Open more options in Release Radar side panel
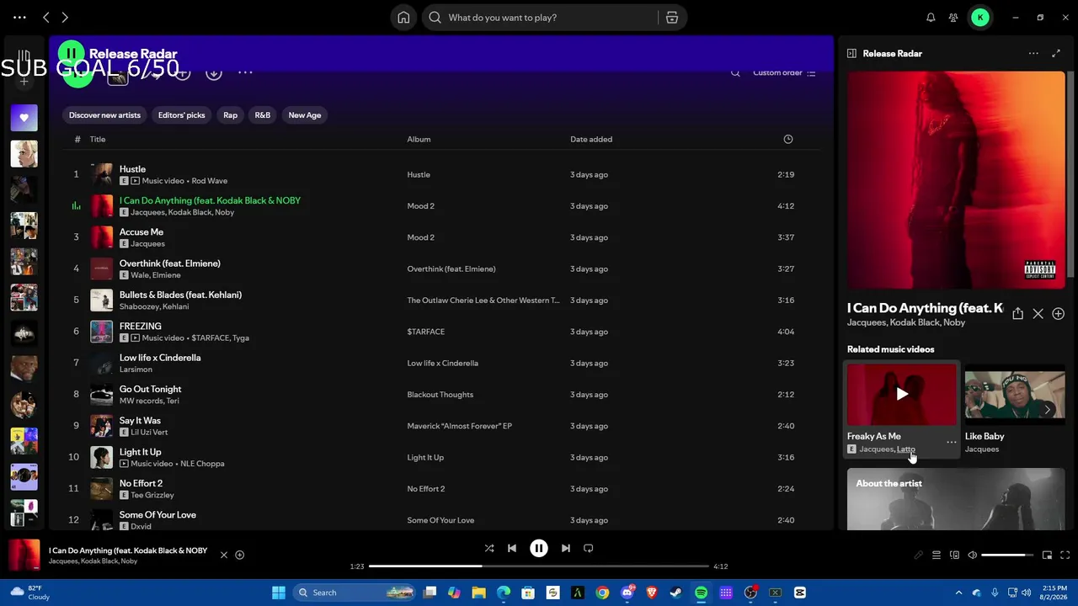 (x=1033, y=54)
